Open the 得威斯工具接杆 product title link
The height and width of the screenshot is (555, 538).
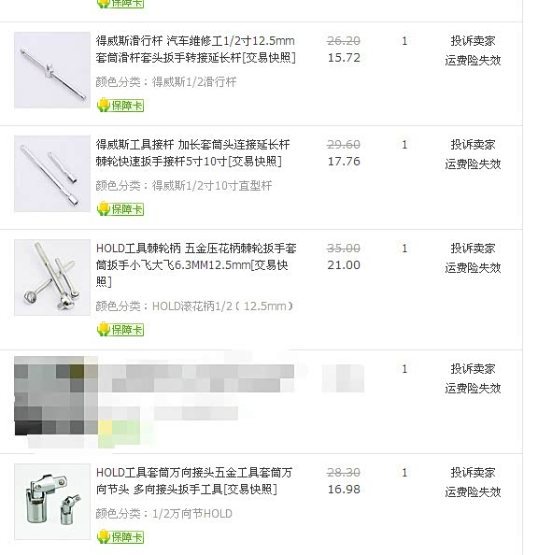pos(193,153)
